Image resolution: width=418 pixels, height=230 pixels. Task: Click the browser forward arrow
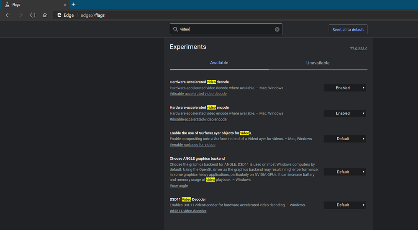(x=20, y=15)
